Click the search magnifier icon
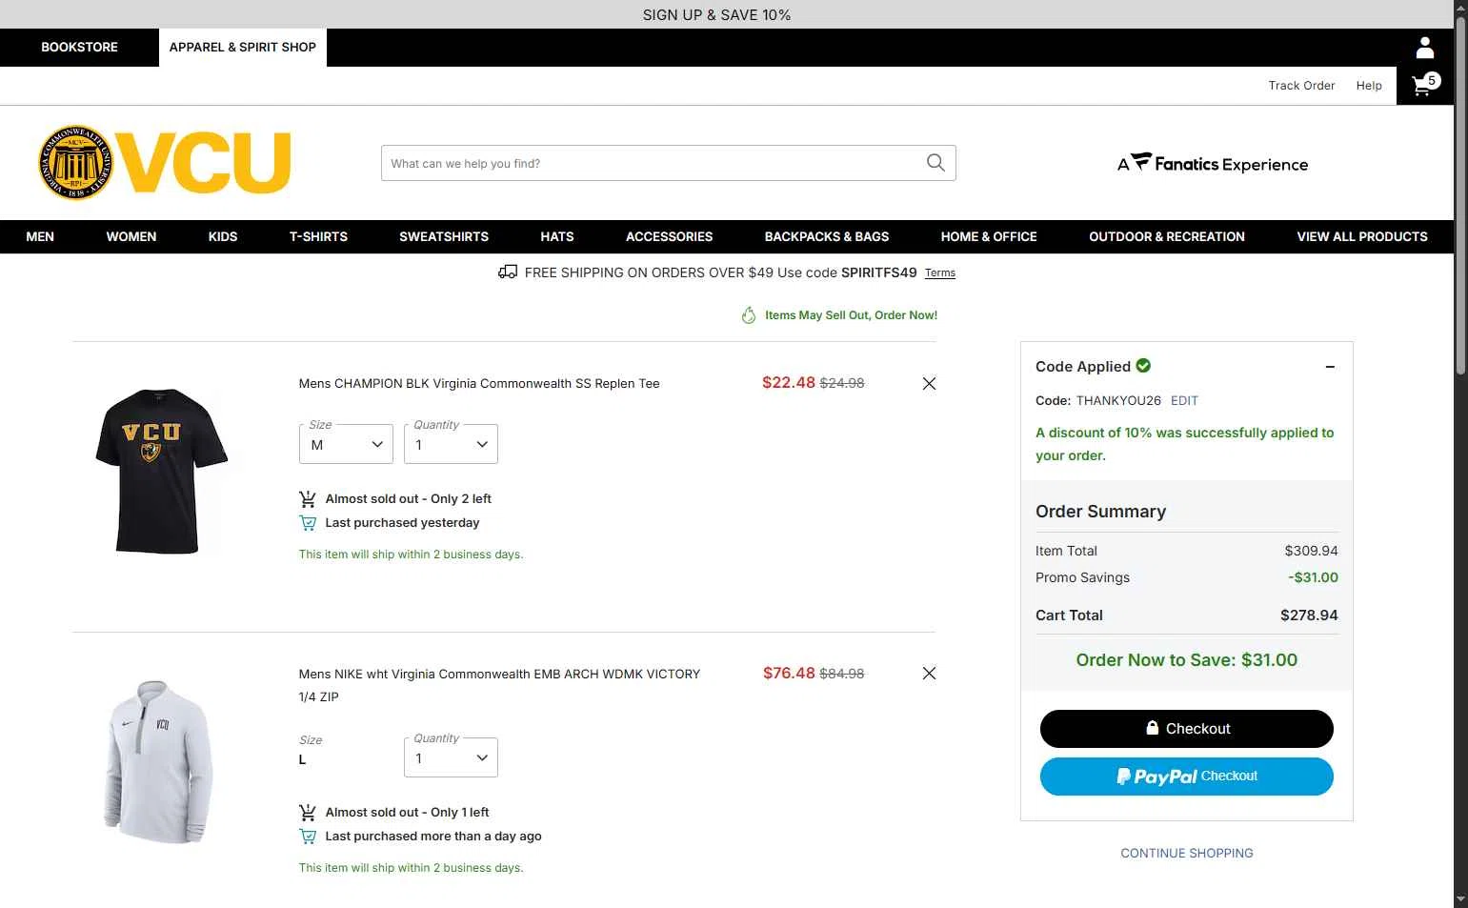Viewport: 1468px width, 908px height. click(935, 163)
